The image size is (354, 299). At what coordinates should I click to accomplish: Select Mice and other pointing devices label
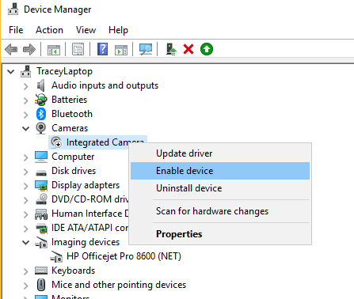(119, 285)
